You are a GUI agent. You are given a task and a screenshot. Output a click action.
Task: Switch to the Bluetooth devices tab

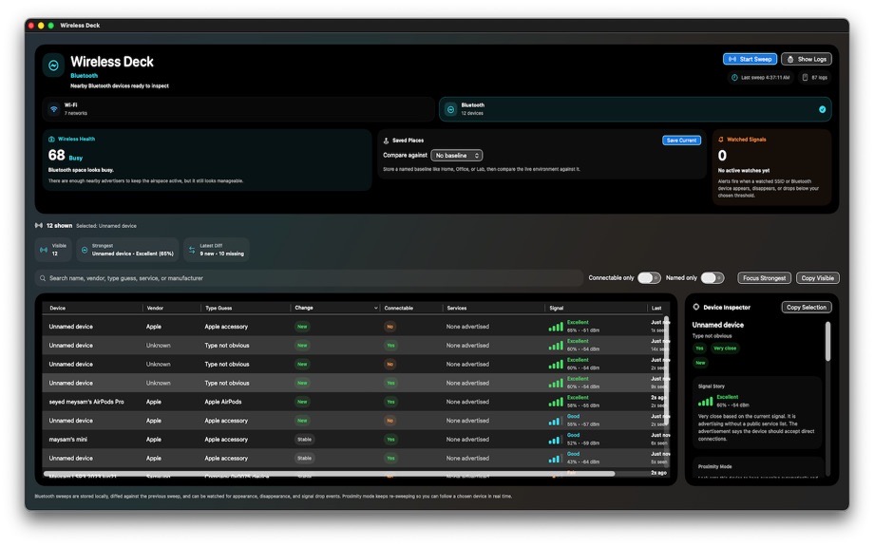[635, 109]
